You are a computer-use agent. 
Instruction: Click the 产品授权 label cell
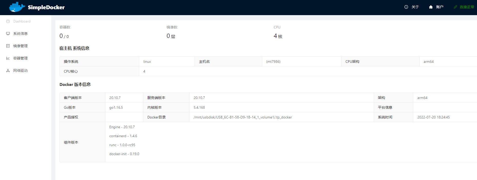[x=82, y=117]
